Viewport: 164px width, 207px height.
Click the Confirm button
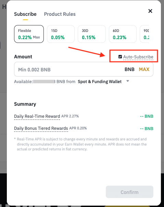pyautogui.click(x=129, y=192)
